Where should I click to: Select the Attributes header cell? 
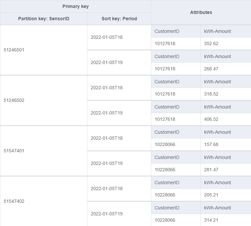pos(201,12)
